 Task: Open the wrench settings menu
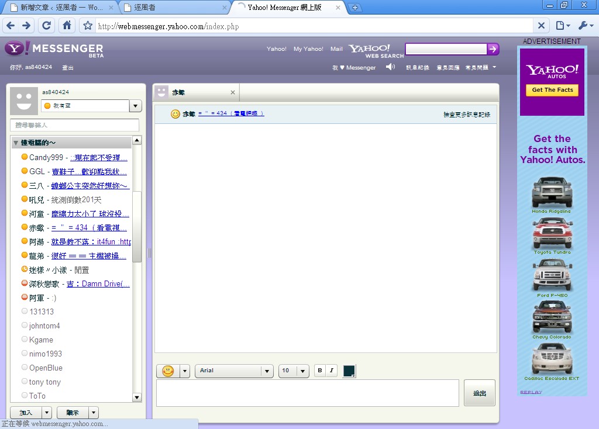(x=586, y=26)
